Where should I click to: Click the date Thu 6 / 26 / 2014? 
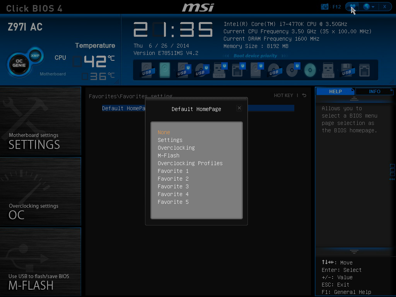161,46
